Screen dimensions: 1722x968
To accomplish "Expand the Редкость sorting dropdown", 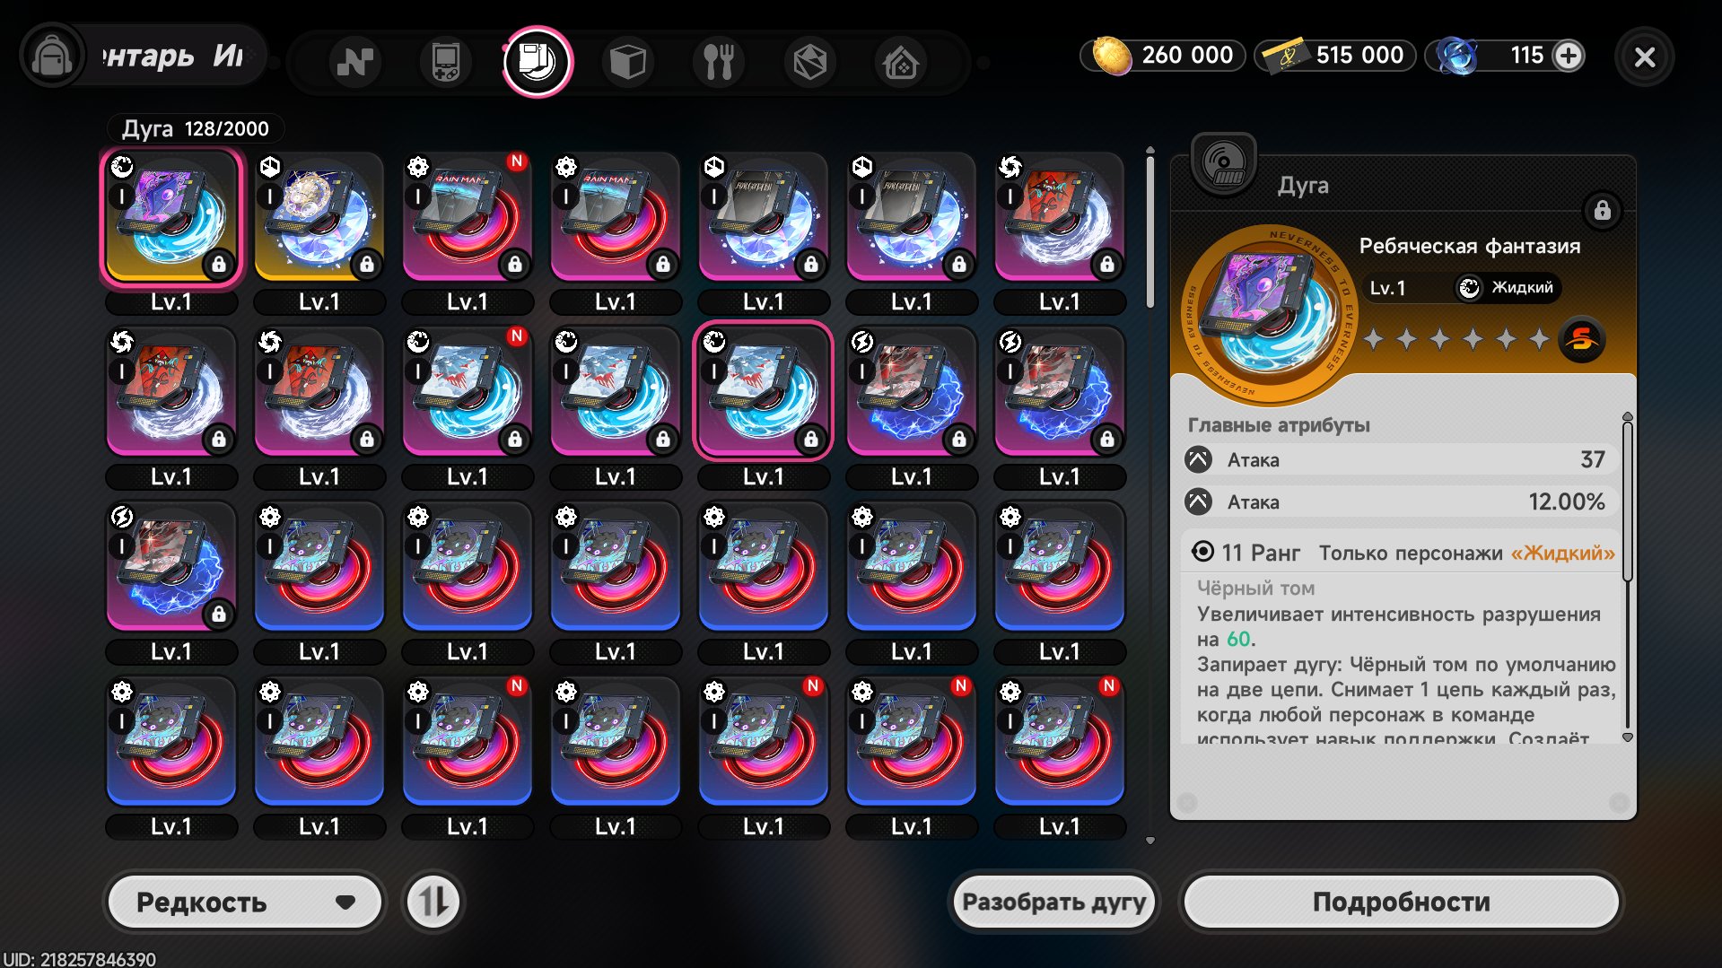I will coord(245,902).
